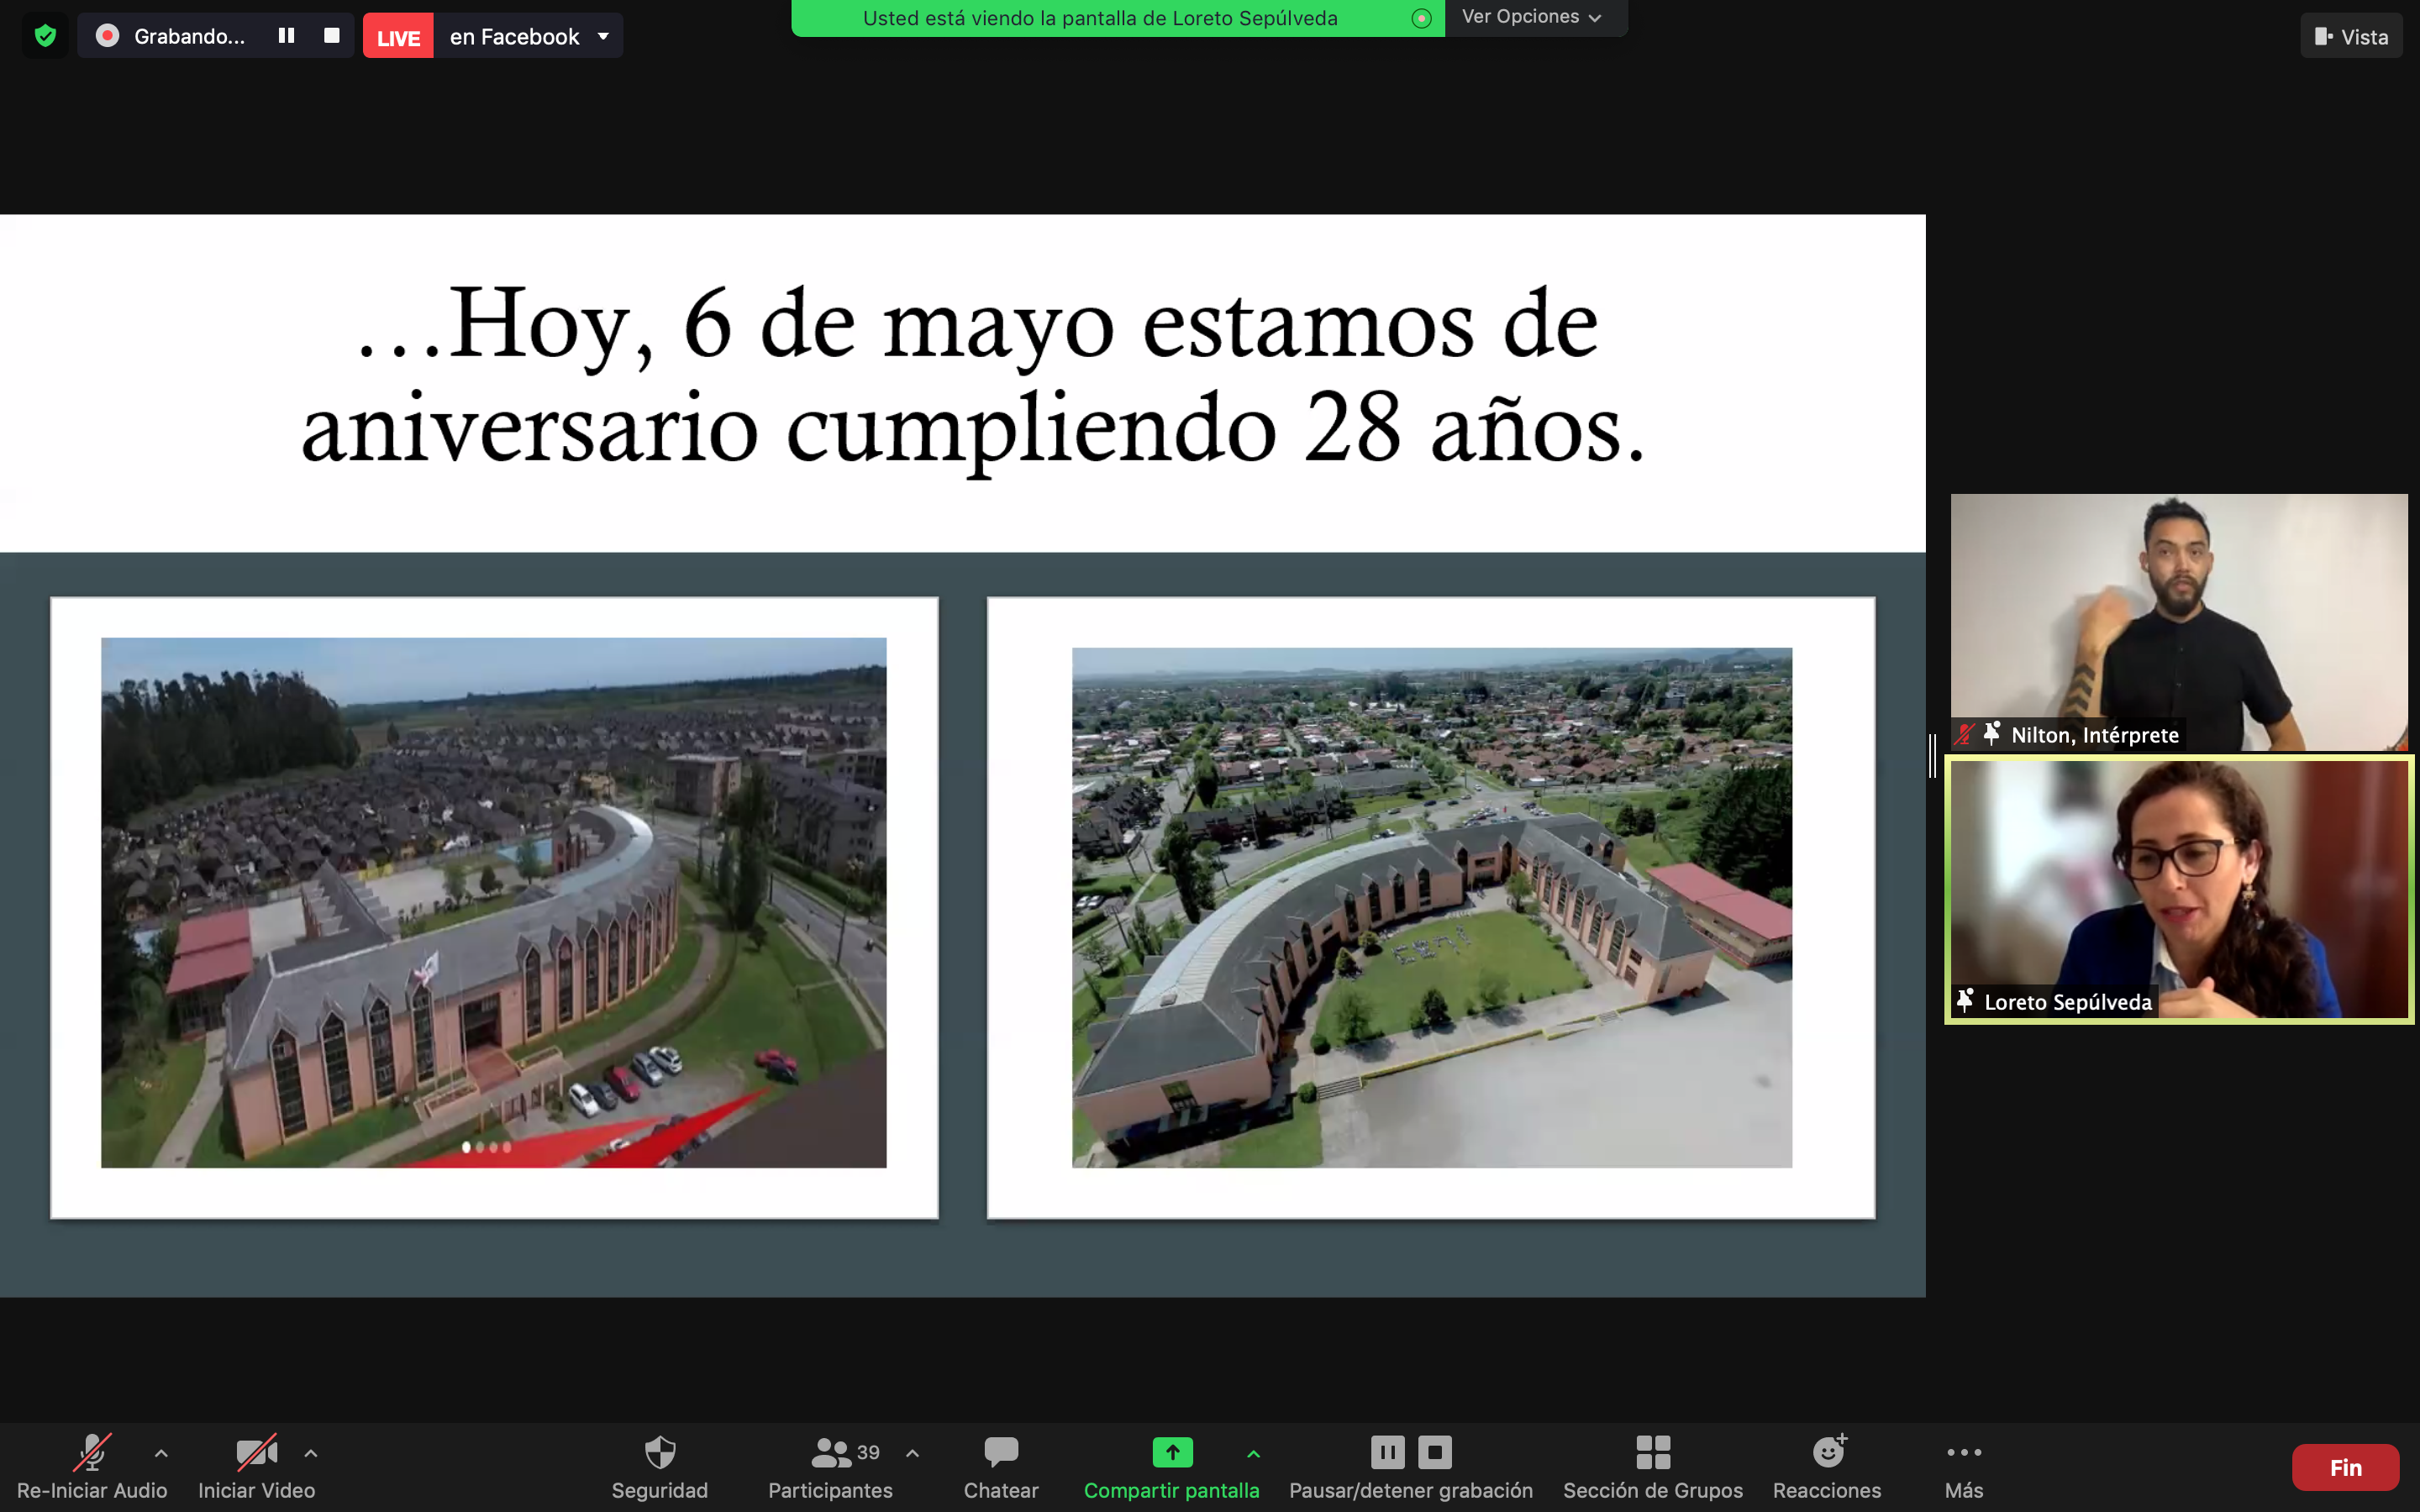This screenshot has width=2420, height=1512.
Task: Open the Ver Opciones dropdown
Action: [1532, 17]
